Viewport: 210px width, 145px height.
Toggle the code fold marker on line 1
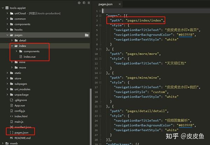(100, 11)
